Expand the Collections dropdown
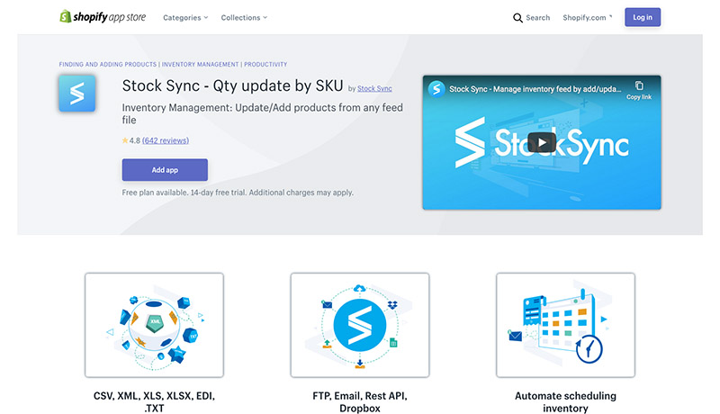The image size is (720, 414). click(243, 17)
